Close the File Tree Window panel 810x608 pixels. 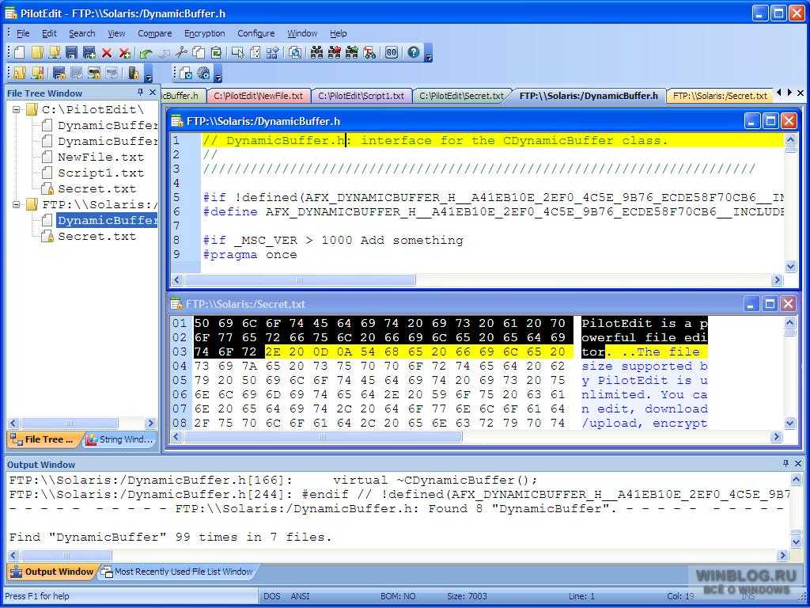(153, 93)
